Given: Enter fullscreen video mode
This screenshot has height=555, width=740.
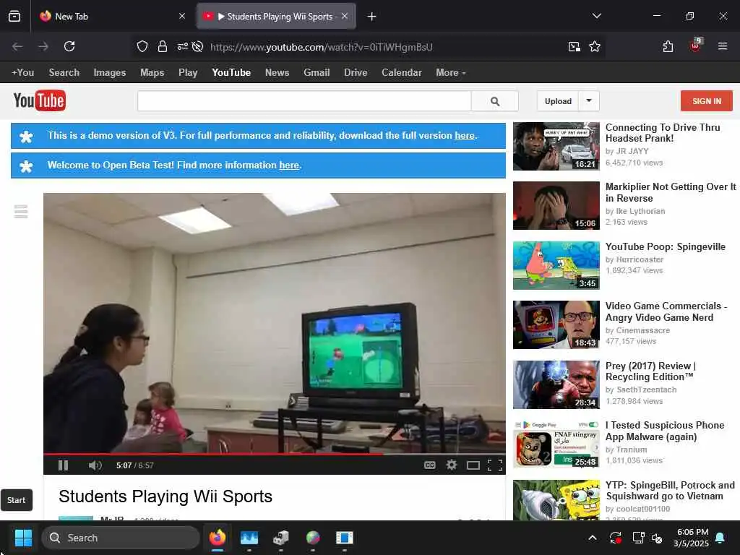Looking at the screenshot, I should tap(494, 466).
